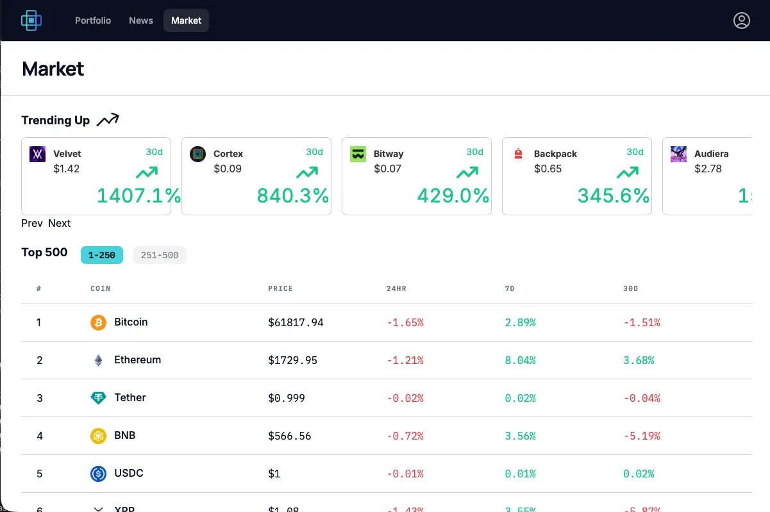770x512 pixels.
Task: Click Ethereum price $1729.95
Action: 293,360
